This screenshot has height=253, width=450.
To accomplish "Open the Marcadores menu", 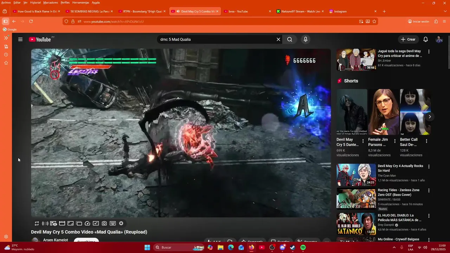I will (x=51, y=2).
